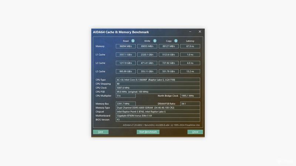Click Memory Bus value 3391.7 MHz
296x166 pixels.
(x=126, y=104)
